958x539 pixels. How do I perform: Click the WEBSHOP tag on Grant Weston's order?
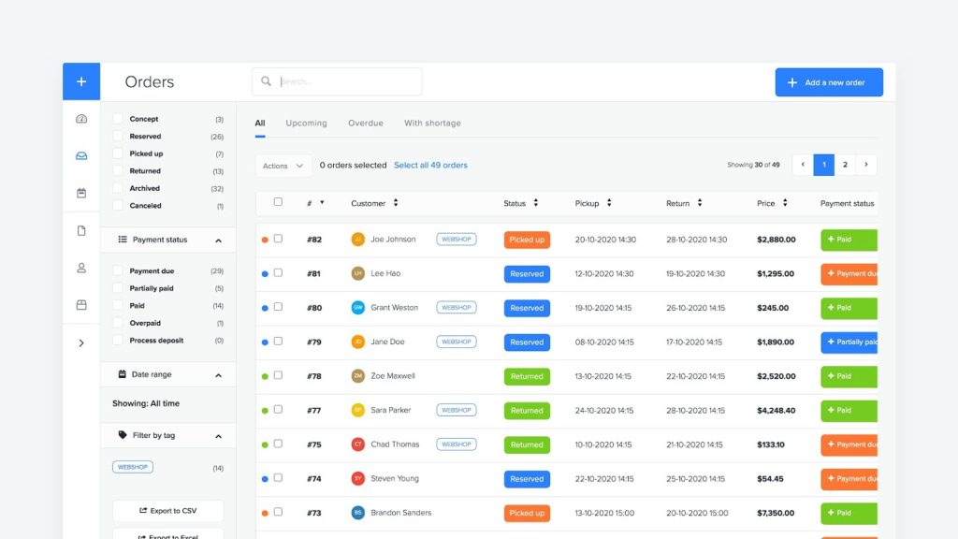(x=457, y=308)
